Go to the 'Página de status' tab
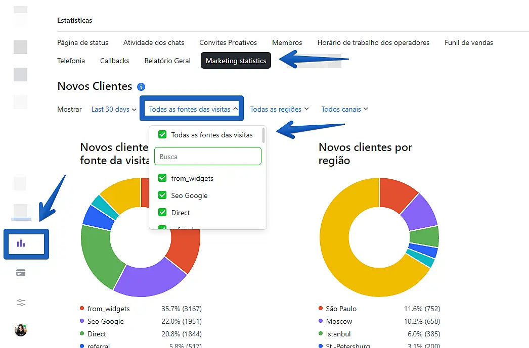The width and height of the screenshot is (529, 348). [82, 42]
